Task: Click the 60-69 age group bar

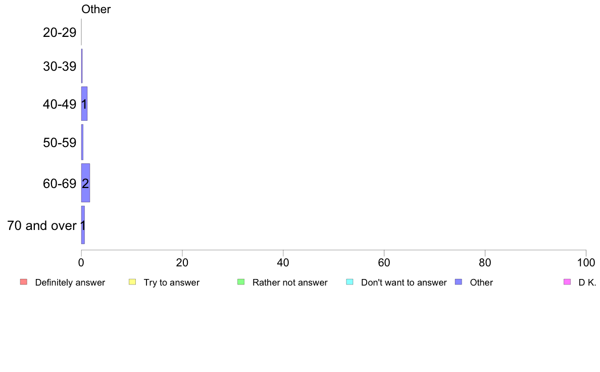Action: pyautogui.click(x=85, y=183)
